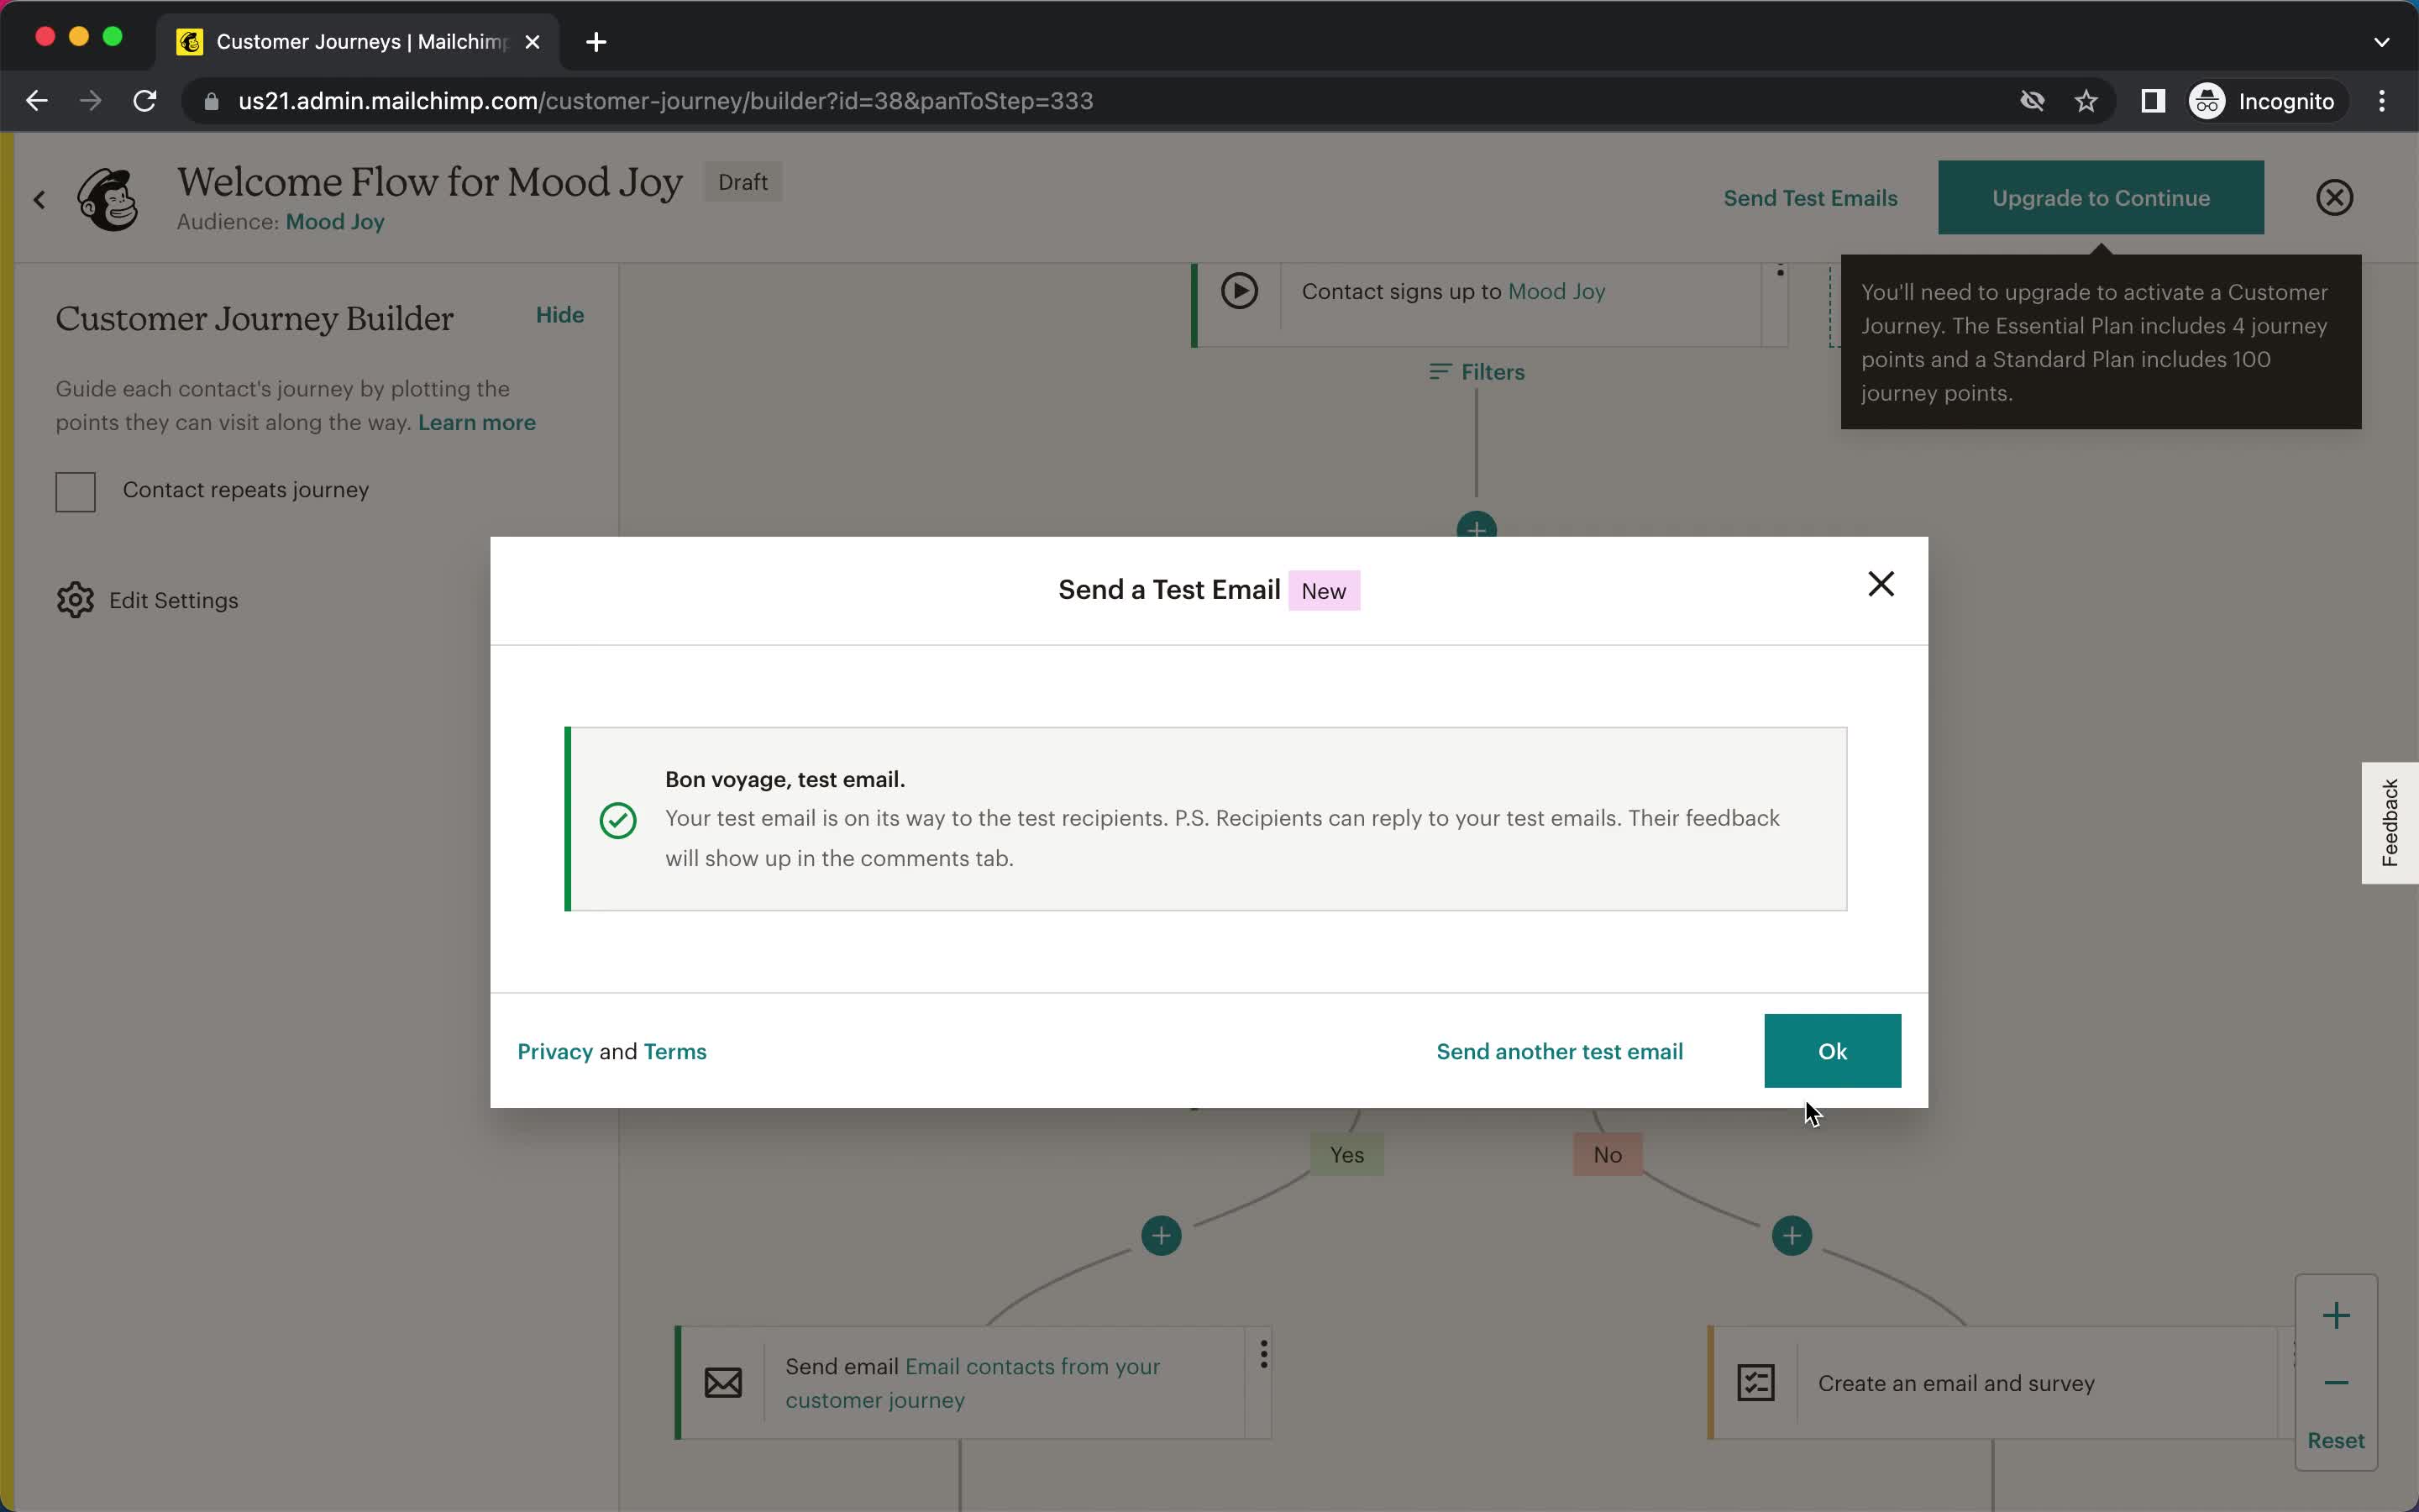2419x1512 pixels.
Task: Click the Reset zoom control
Action: coord(2335,1439)
